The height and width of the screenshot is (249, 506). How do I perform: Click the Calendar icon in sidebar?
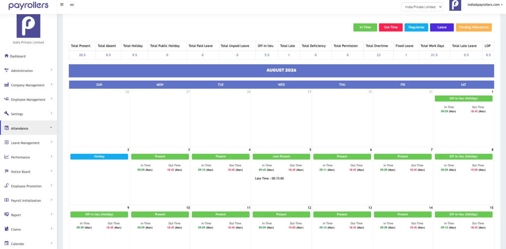point(6,244)
